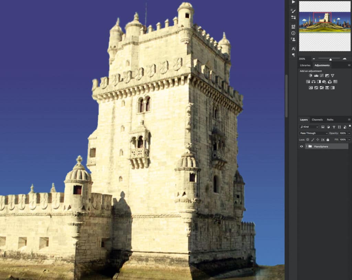
Task: Switch to the Libraries tab
Action: coord(305,65)
